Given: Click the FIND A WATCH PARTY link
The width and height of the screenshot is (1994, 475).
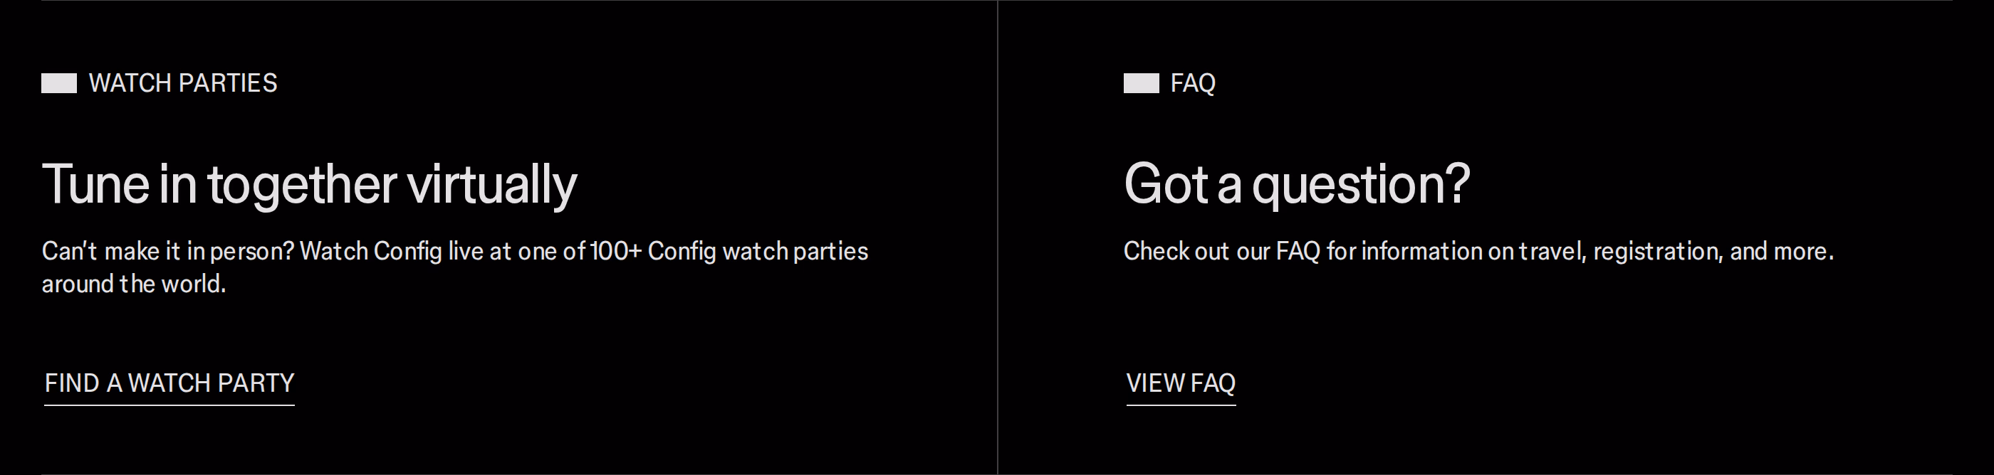Looking at the screenshot, I should (x=169, y=383).
